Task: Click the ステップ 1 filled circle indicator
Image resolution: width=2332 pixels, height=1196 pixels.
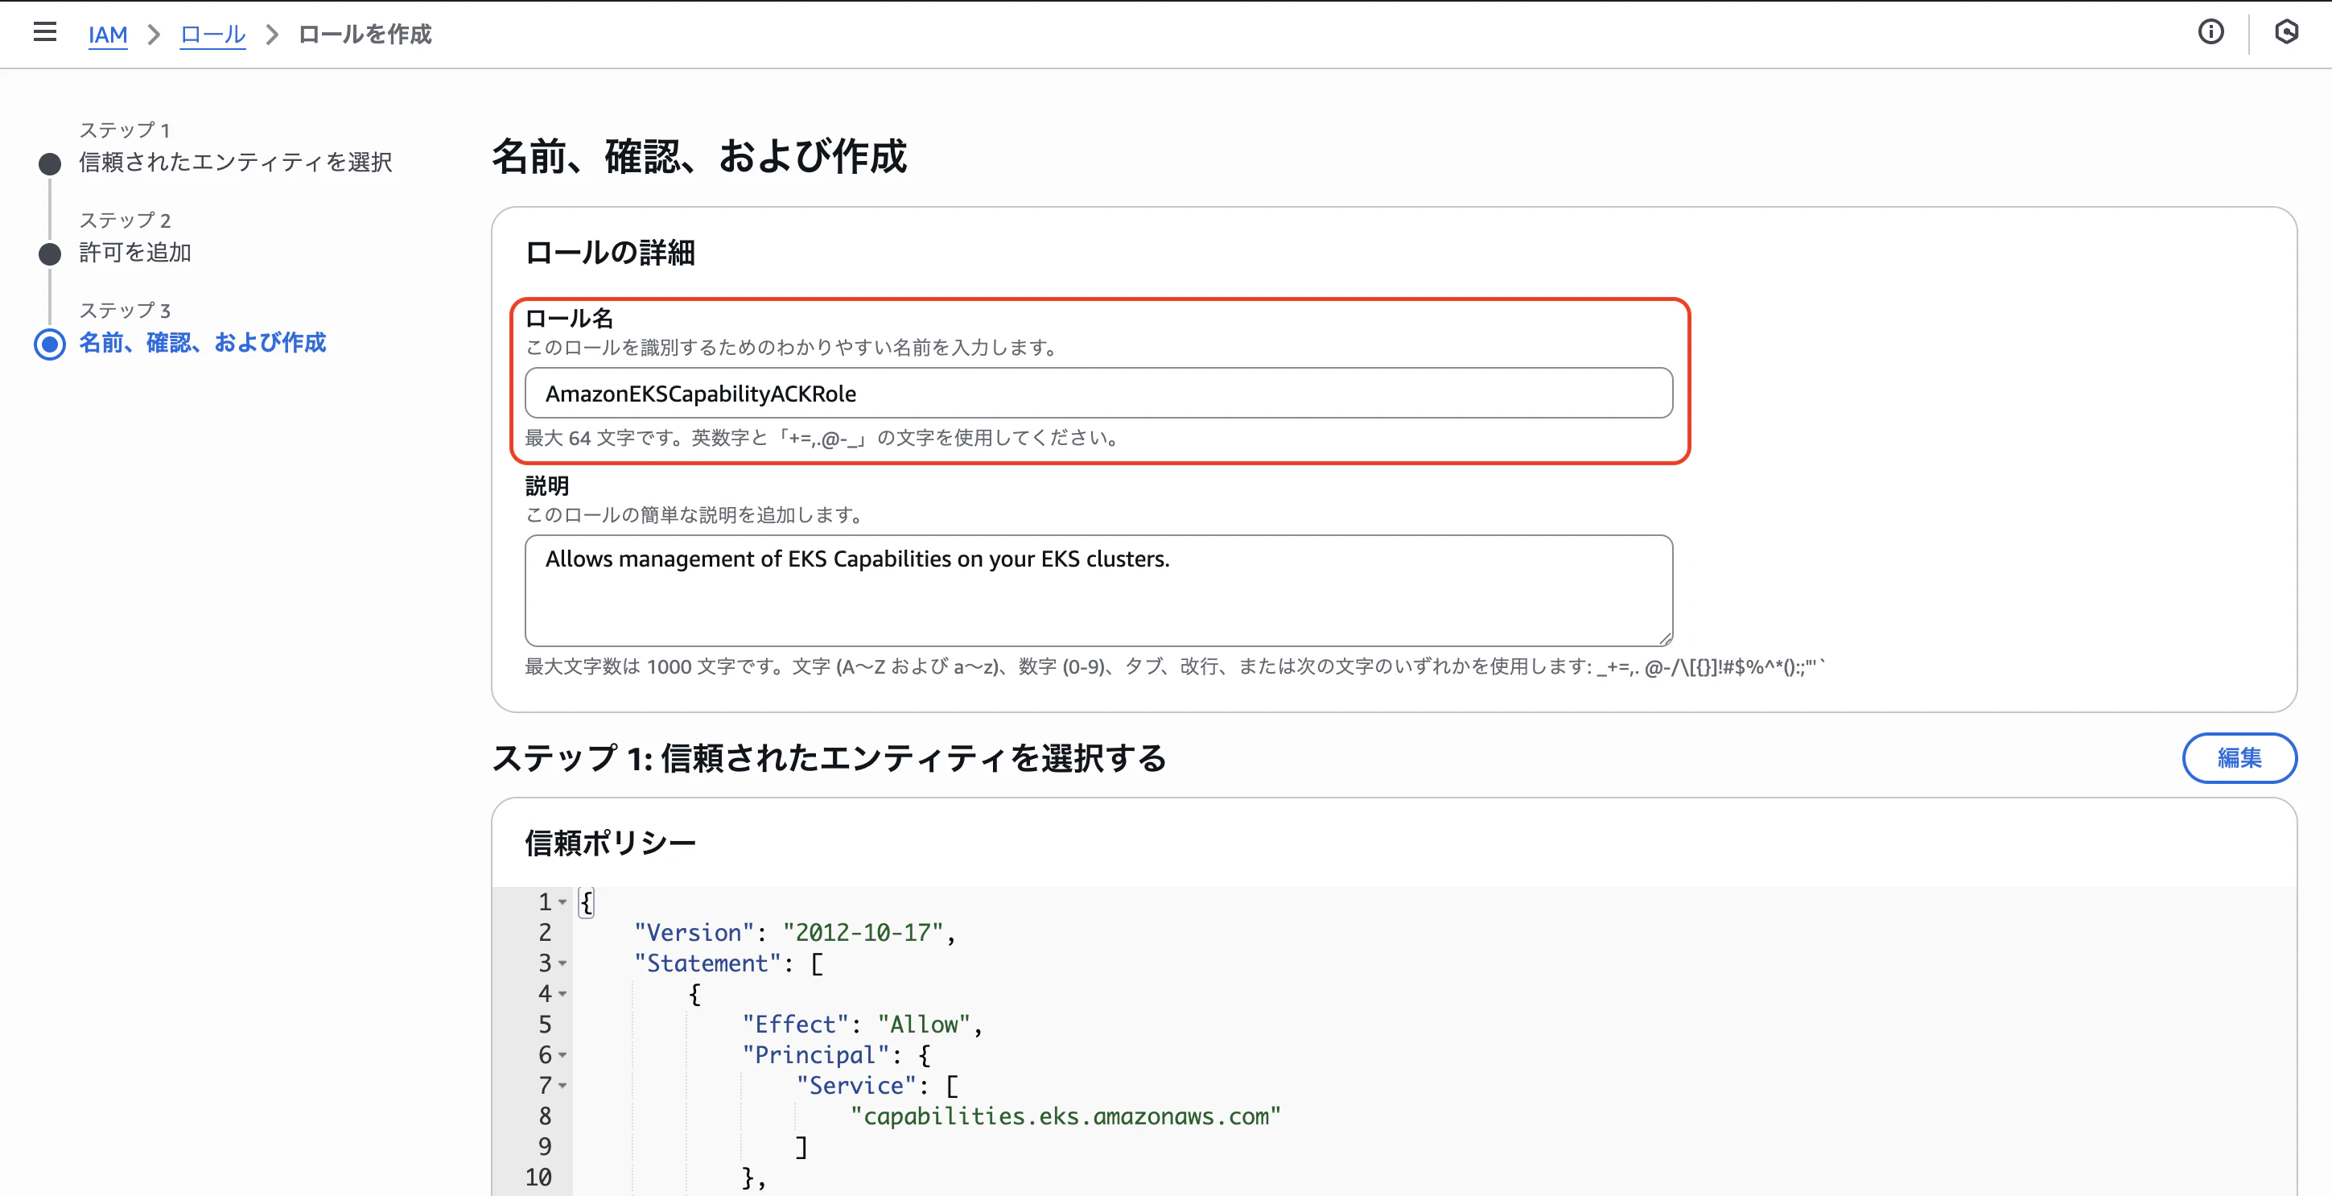Action: click(x=49, y=164)
